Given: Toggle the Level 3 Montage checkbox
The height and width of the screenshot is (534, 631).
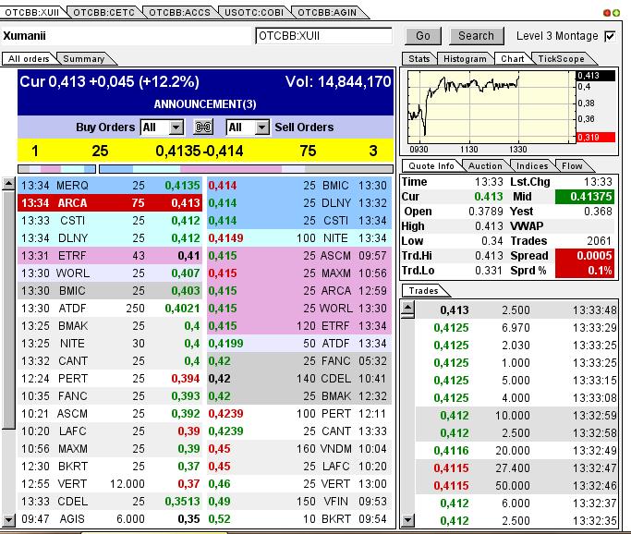Looking at the screenshot, I should pyautogui.click(x=610, y=36).
